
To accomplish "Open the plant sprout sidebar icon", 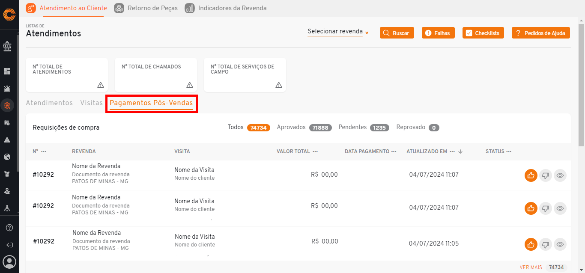I will (7, 174).
